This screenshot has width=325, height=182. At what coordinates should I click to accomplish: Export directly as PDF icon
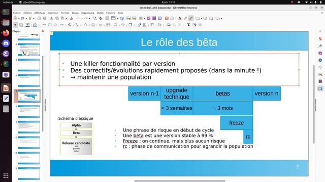pos(39,18)
